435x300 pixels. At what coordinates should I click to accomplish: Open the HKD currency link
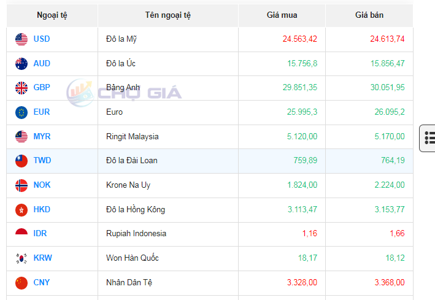42,209
